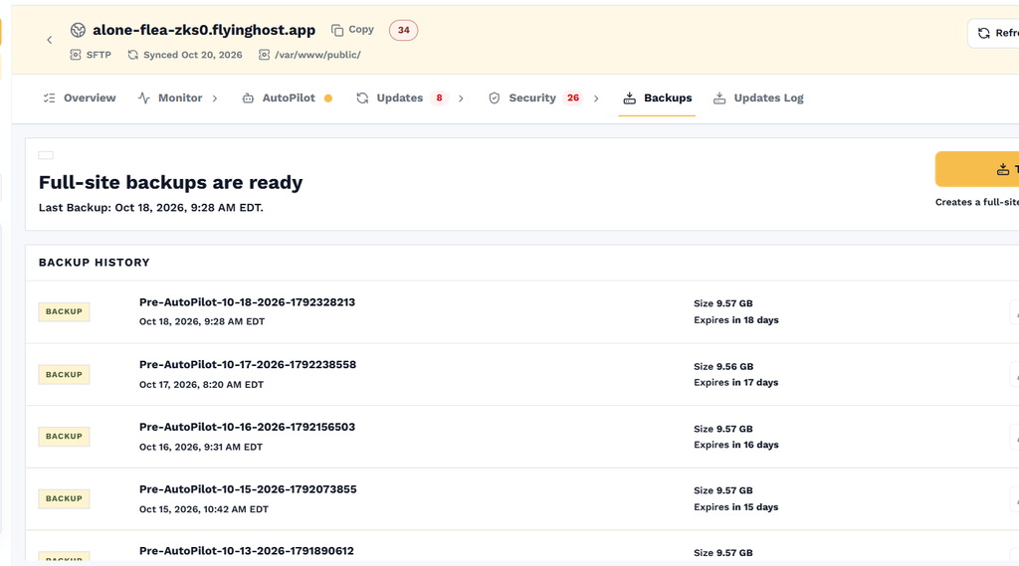The width and height of the screenshot is (1019, 566).
Task: Expand the Security tab chevron
Action: pyautogui.click(x=596, y=98)
